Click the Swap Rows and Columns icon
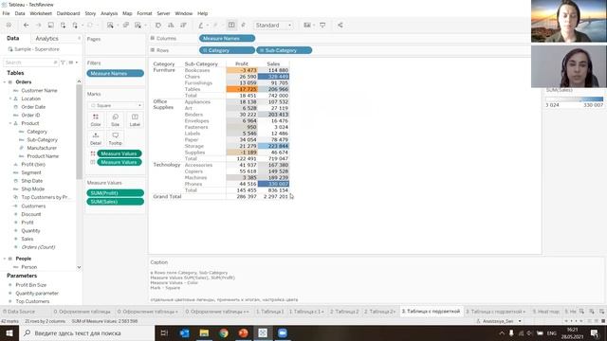This screenshot has height=341, width=607. click(x=158, y=26)
